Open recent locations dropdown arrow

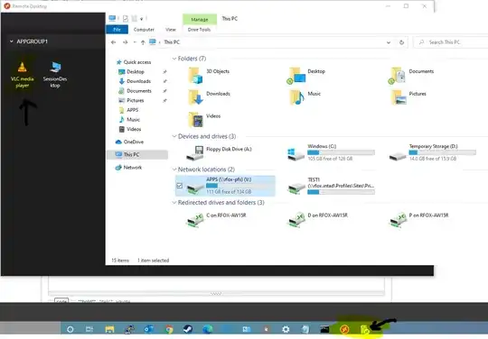point(135,42)
